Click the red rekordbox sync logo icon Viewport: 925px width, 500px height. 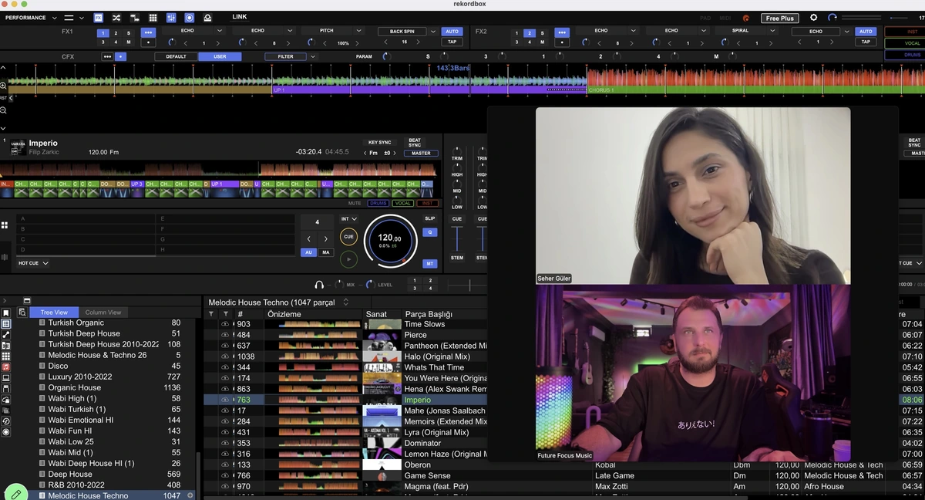point(746,18)
